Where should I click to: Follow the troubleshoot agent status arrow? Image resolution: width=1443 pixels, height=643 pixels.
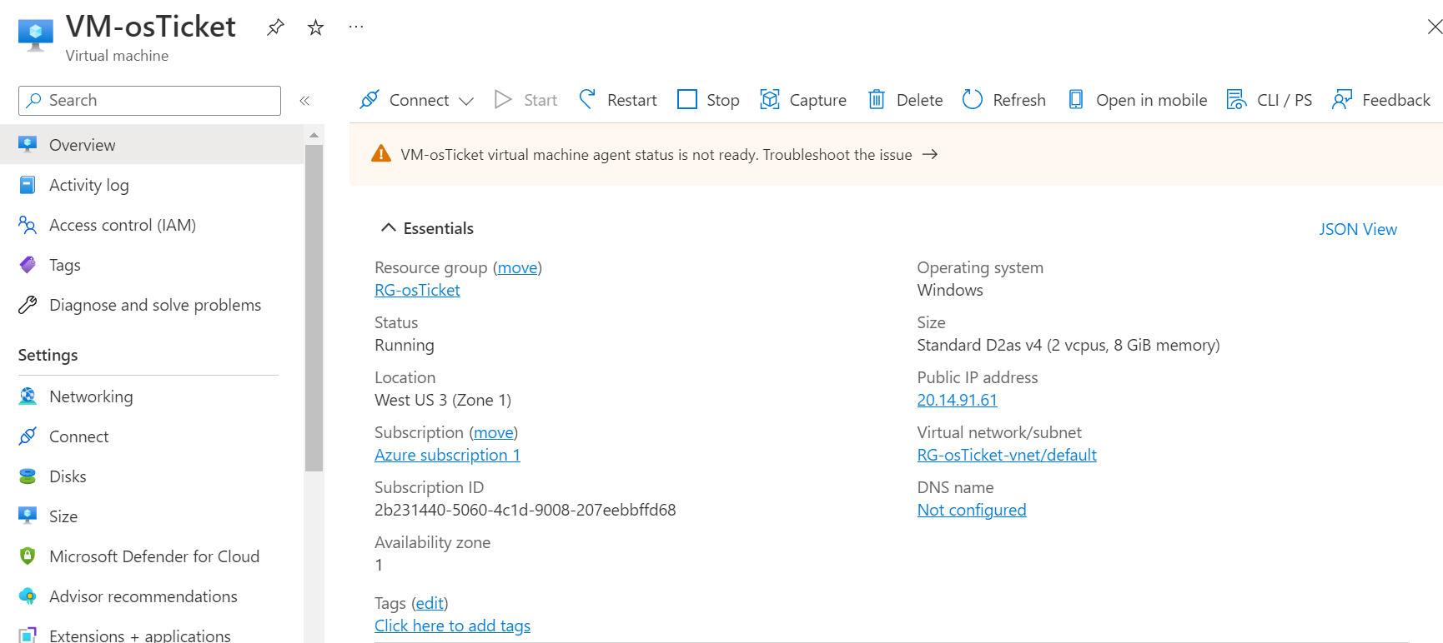[930, 155]
